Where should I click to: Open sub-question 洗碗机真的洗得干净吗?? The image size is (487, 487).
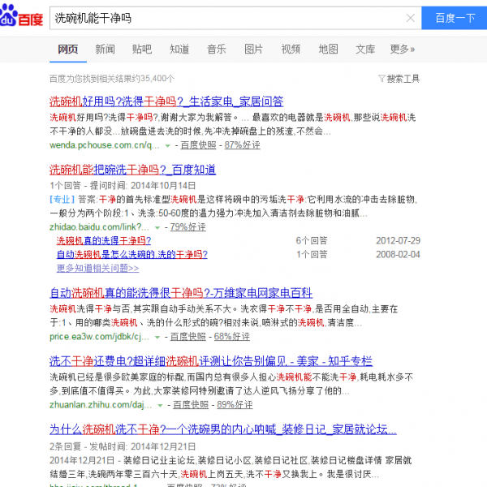103,241
